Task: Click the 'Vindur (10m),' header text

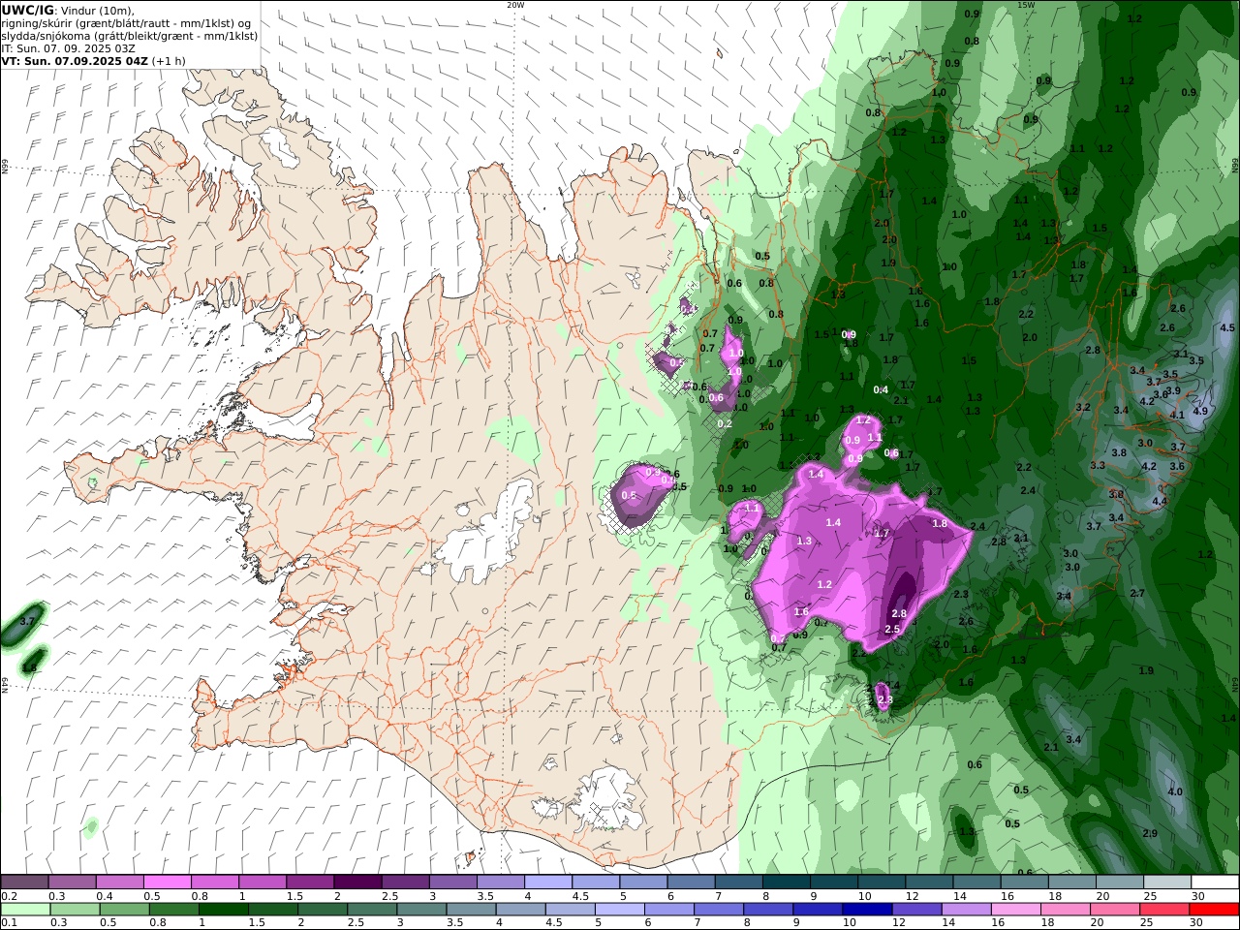Action: tap(99, 10)
